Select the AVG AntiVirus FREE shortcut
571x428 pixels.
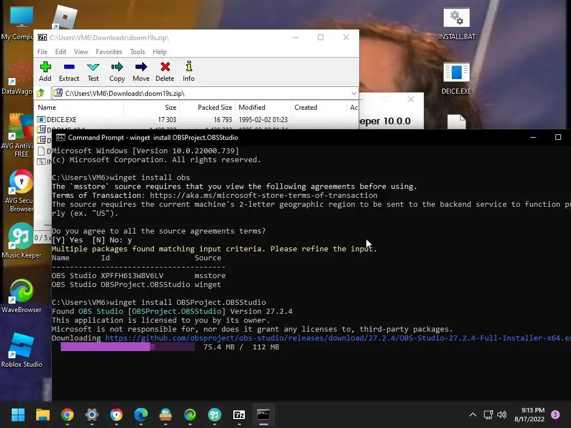coord(17,136)
